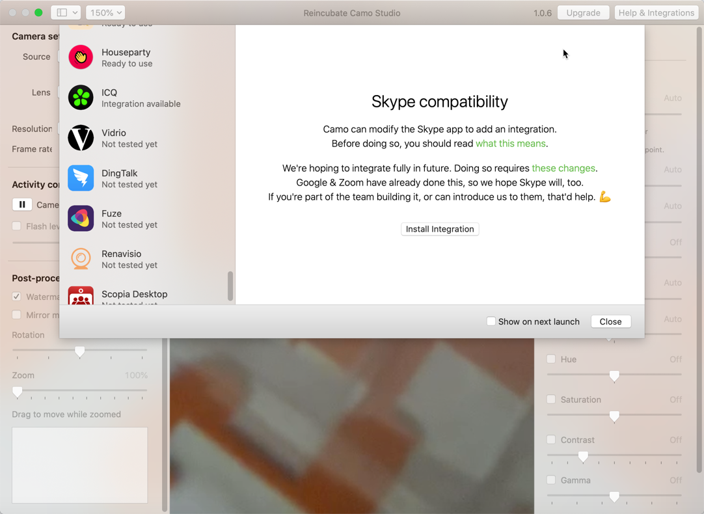
Task: Click Install Integration button
Action: [440, 229]
